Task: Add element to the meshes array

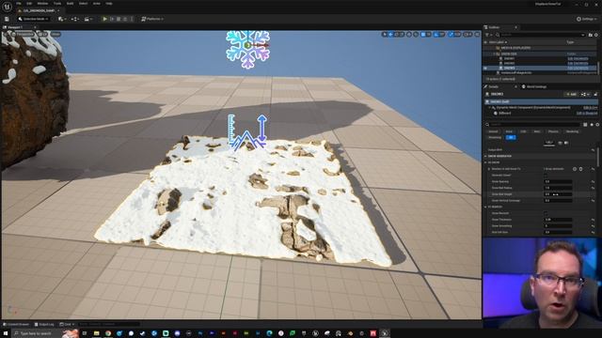Action: point(575,169)
